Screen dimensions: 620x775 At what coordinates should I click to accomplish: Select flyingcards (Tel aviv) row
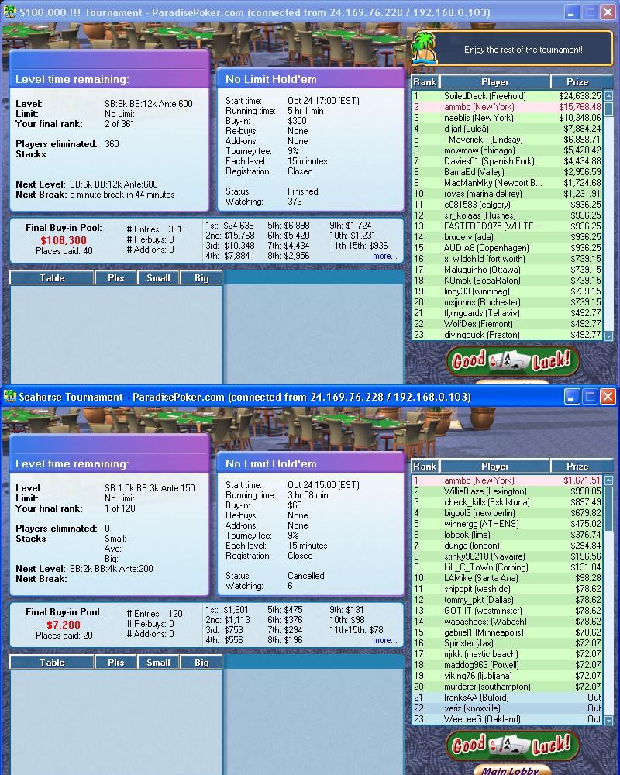click(508, 313)
